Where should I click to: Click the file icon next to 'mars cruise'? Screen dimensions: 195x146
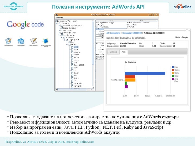click(72, 86)
